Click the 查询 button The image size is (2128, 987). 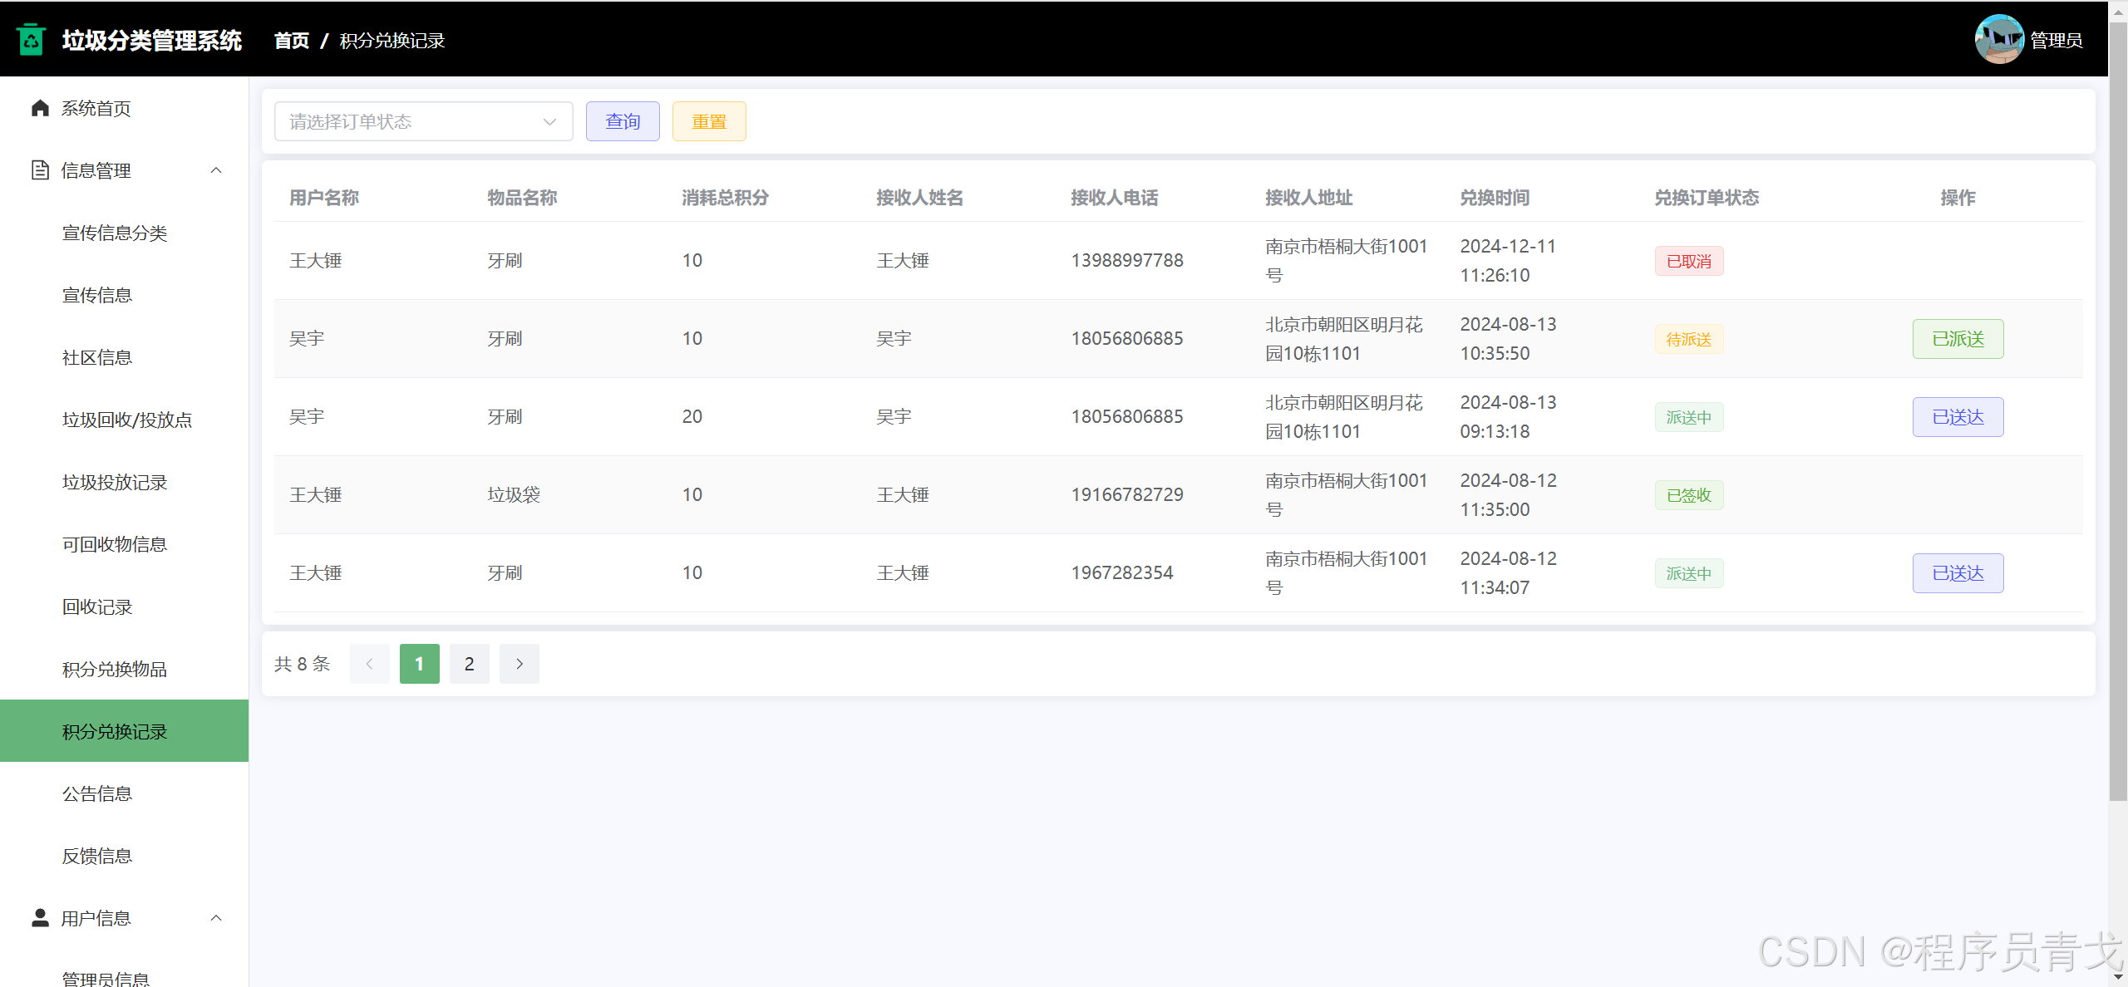pyautogui.click(x=623, y=121)
